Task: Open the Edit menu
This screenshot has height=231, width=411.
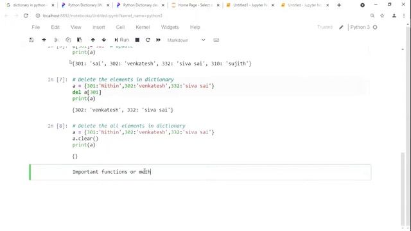Action: coord(55,27)
